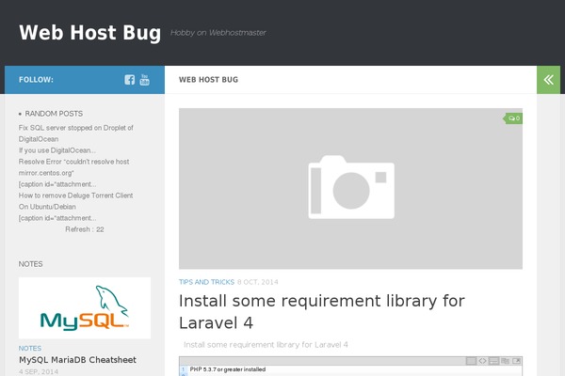Screen dimensions: 565x376
Task: Click the Refresh : 22 text
Action: click(85, 229)
